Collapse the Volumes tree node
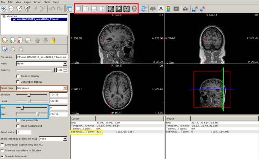The image size is (259, 159). pos(4,16)
